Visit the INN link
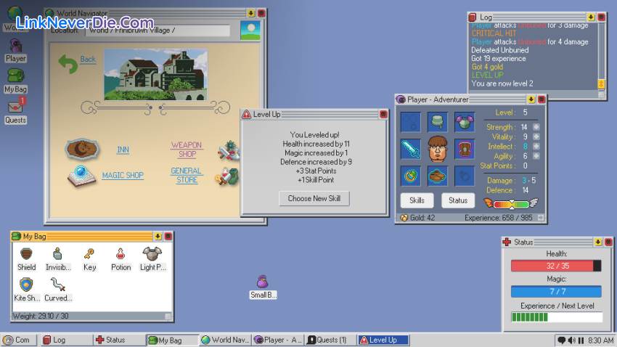 pos(123,150)
